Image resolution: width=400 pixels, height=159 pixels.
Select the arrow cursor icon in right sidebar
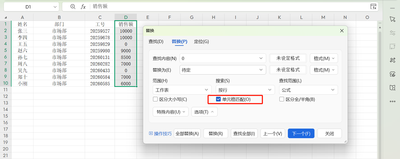click(393, 19)
